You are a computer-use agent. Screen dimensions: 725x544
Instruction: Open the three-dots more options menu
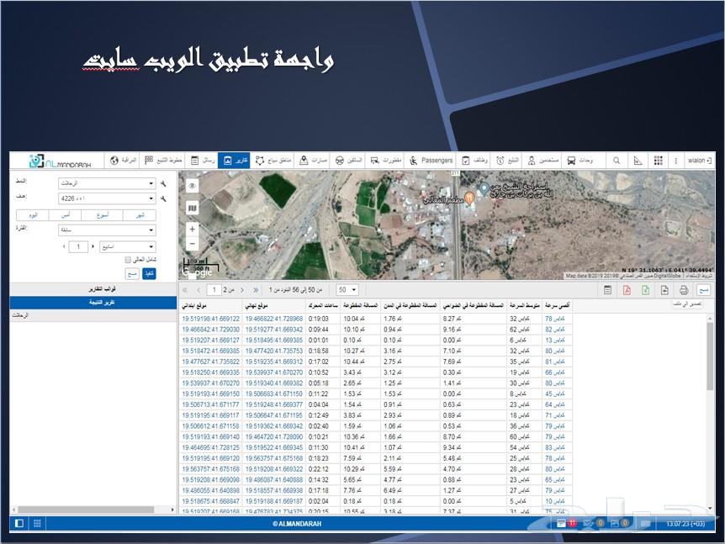coord(675,161)
